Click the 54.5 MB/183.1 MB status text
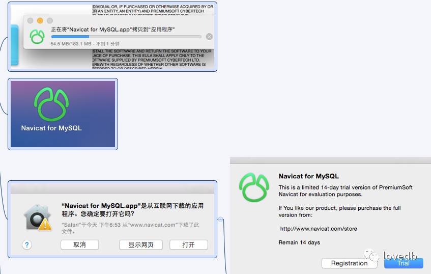The height and width of the screenshot is (274, 431). tap(85, 44)
